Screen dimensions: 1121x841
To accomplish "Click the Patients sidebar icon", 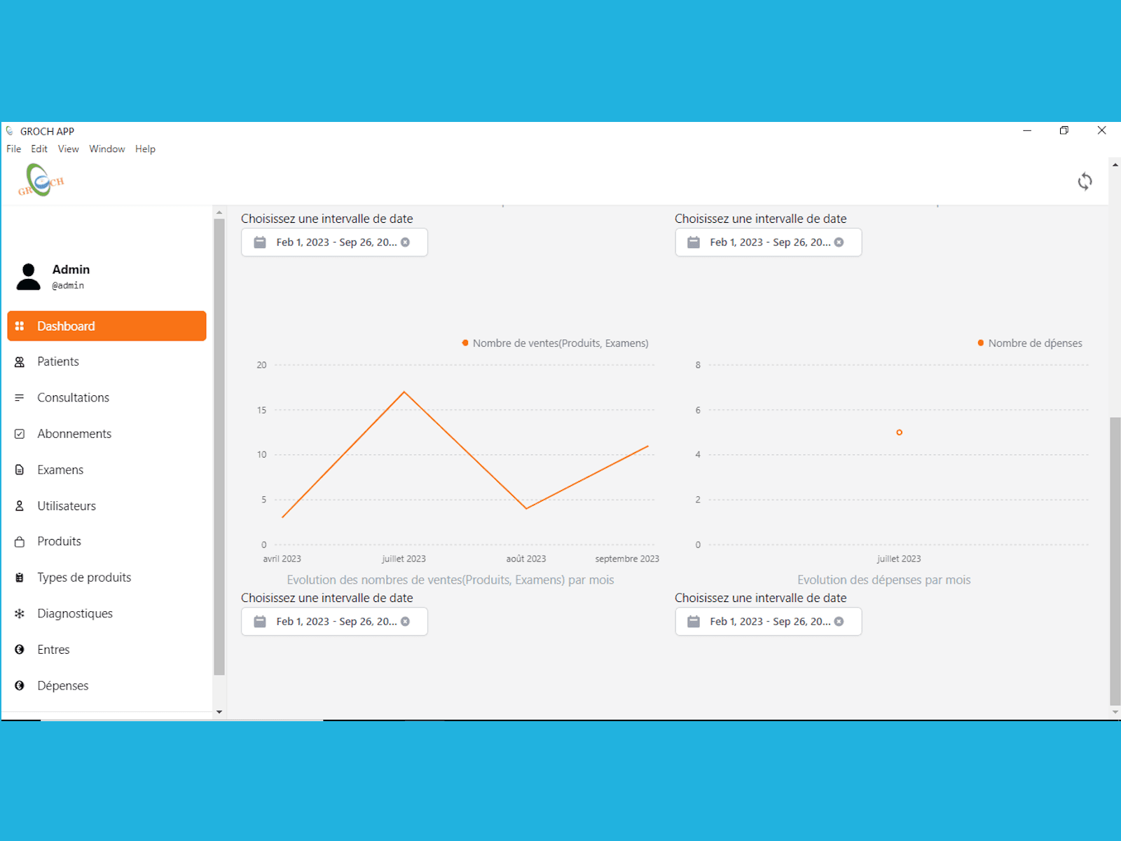I will pos(20,362).
